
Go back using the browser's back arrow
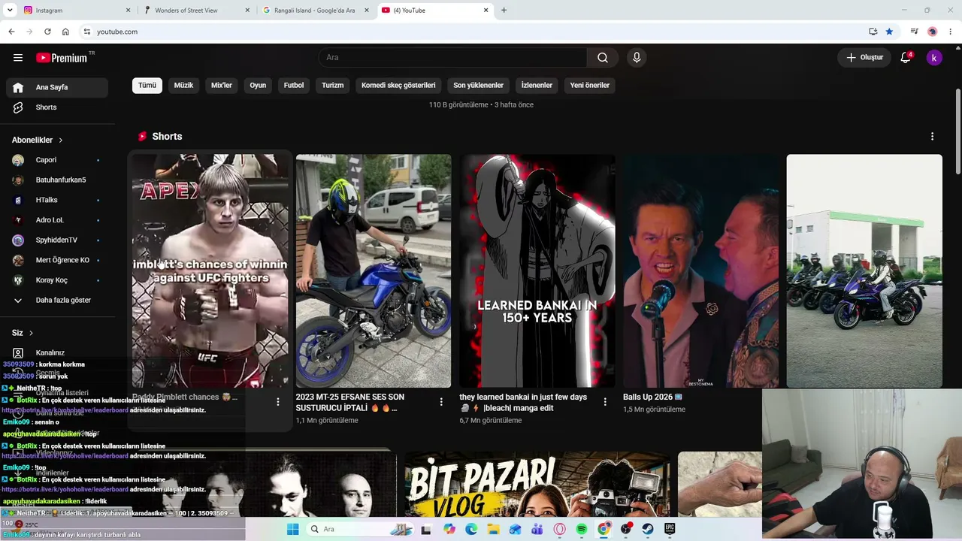pyautogui.click(x=11, y=32)
